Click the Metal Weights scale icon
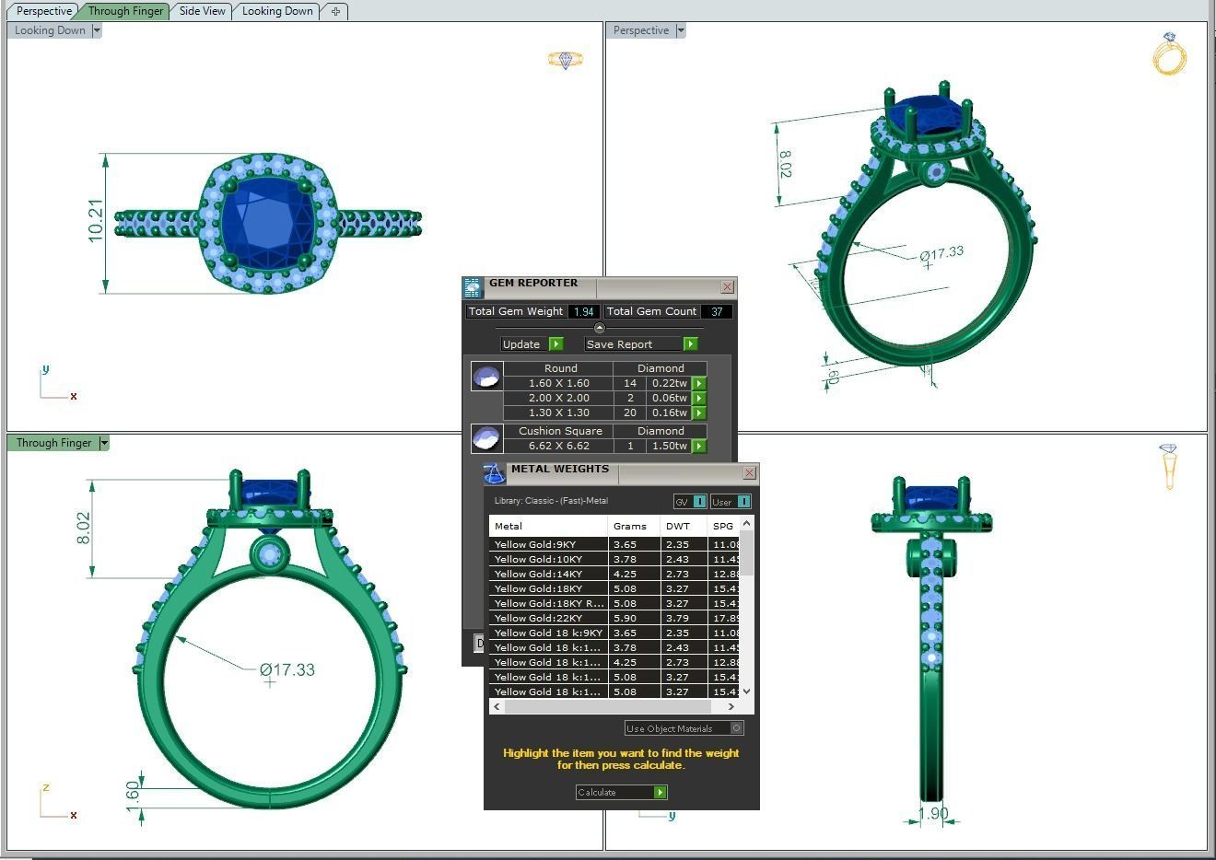The image size is (1216, 860). click(495, 472)
